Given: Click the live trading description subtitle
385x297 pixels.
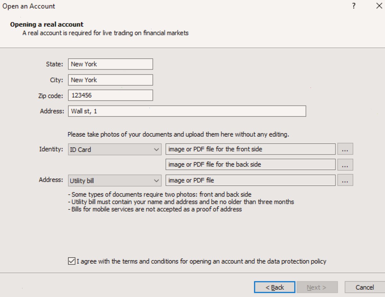Looking at the screenshot, I should (106, 33).
